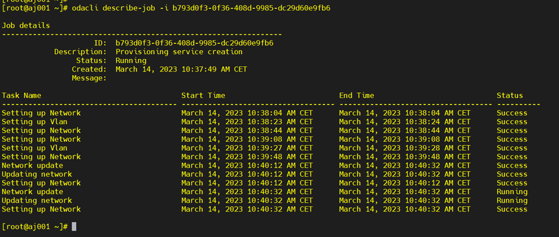Viewport: 559px width, 237px height.
Task: Click the last 'Setting up Network' task row name
Action: coord(41,209)
